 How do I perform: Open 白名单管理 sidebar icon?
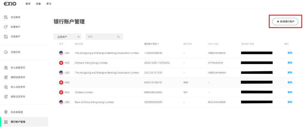click(x=6, y=112)
